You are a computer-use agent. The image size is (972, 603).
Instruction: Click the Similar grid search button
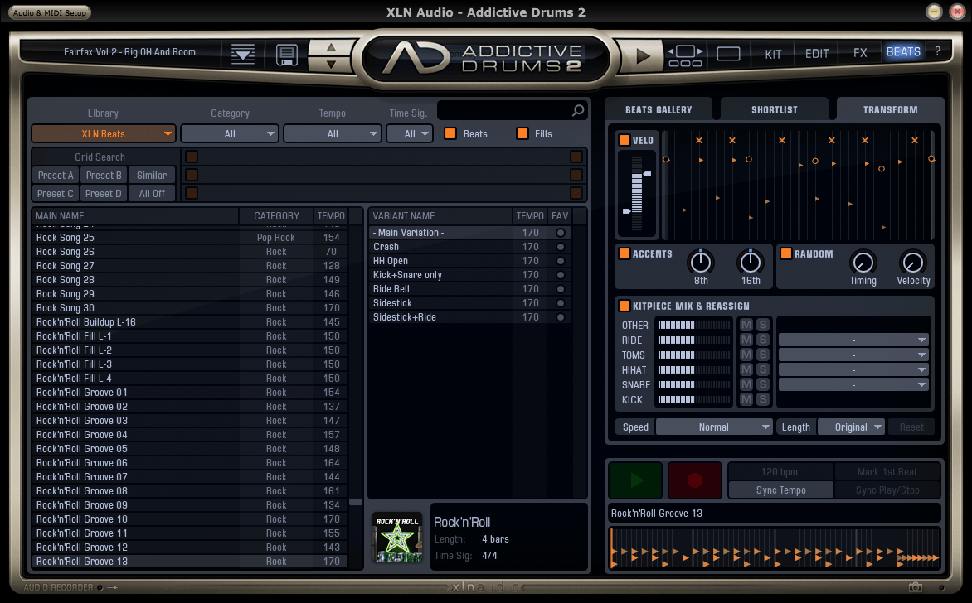[152, 176]
